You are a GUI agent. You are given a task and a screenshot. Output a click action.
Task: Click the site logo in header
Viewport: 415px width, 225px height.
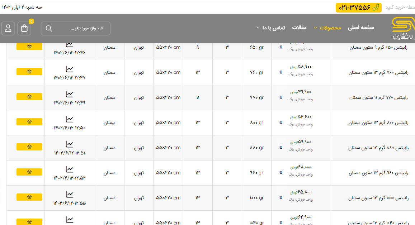pos(403,29)
